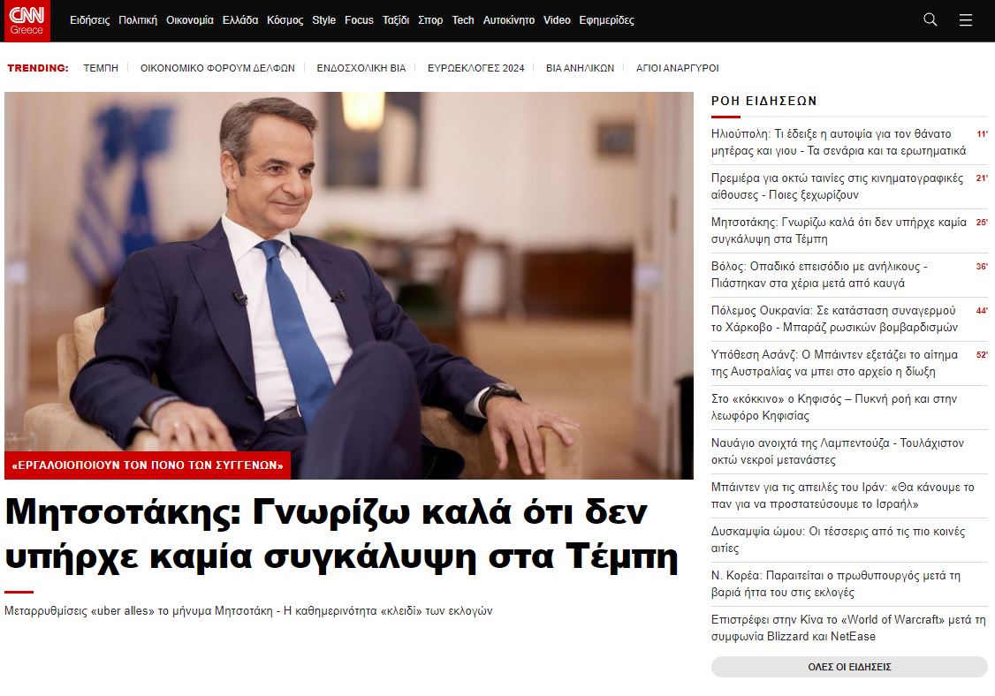Open the Tech section
The width and height of the screenshot is (995, 696).
point(463,20)
